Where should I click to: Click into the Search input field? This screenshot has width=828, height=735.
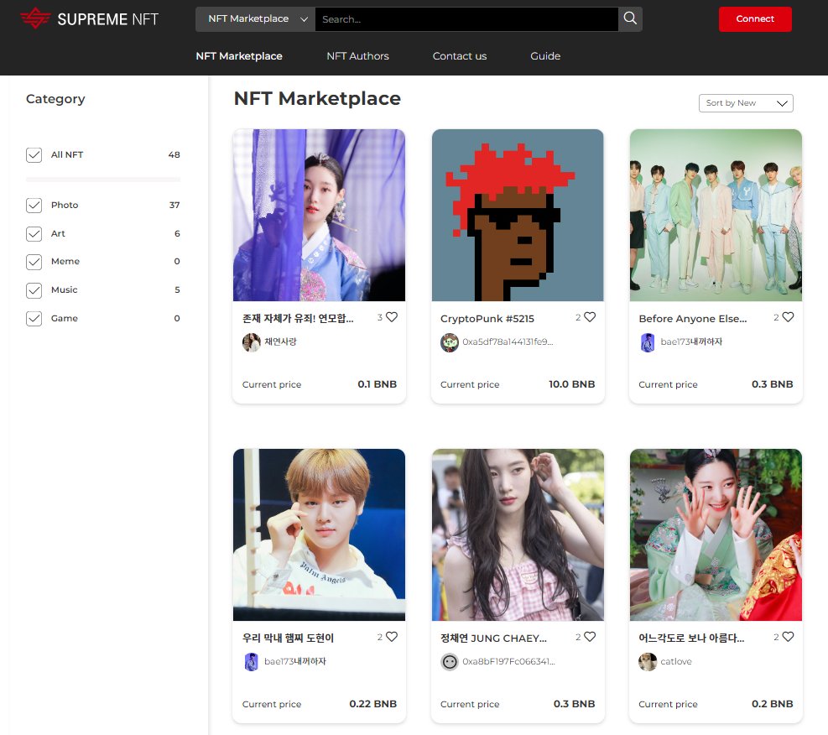(x=466, y=19)
